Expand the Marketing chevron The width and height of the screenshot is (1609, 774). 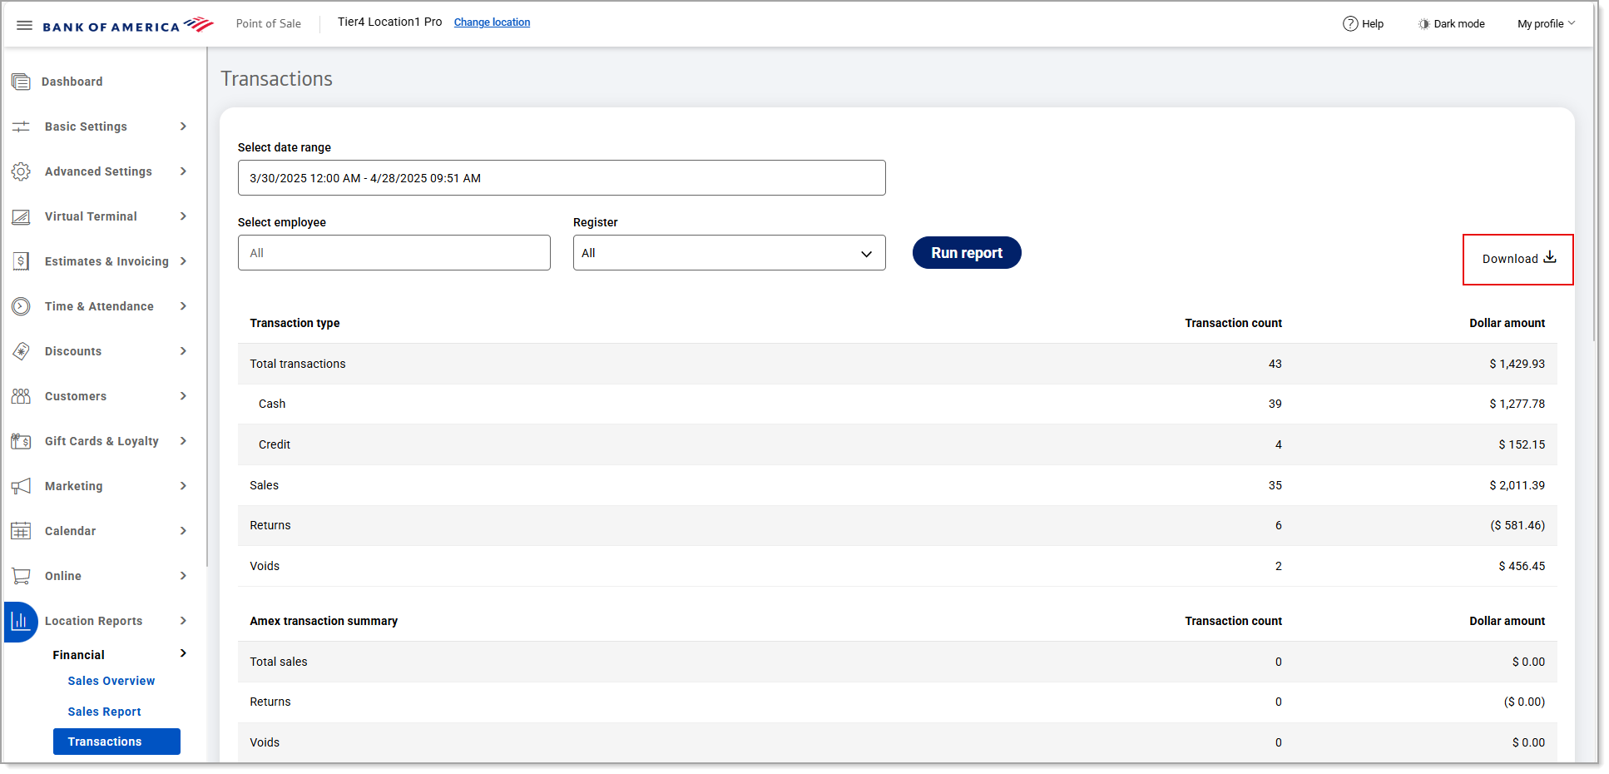click(x=183, y=486)
